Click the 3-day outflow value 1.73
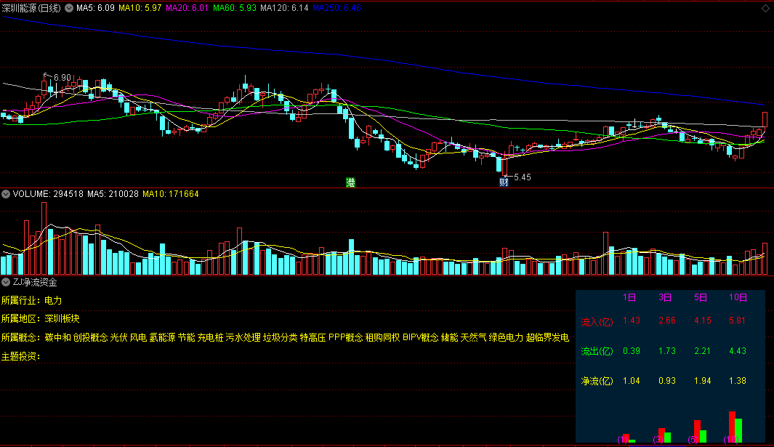This screenshot has width=774, height=447. pos(667,351)
